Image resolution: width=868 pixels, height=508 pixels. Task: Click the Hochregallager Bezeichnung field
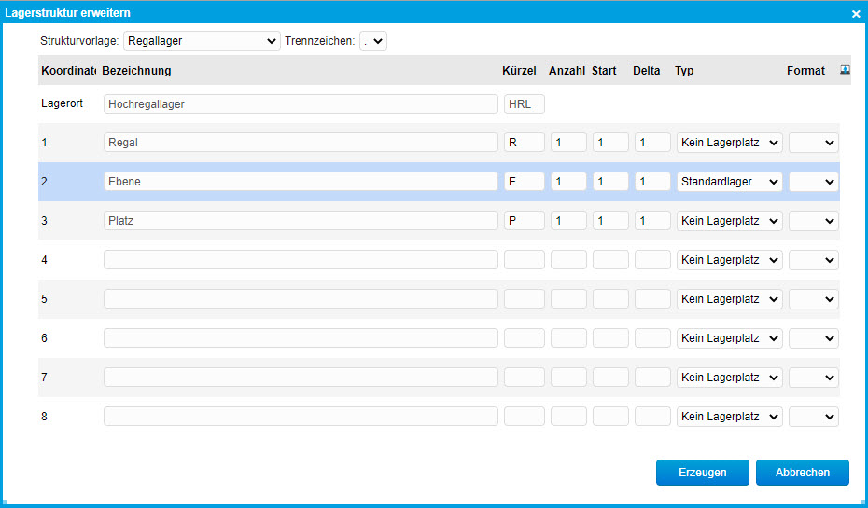pos(301,103)
